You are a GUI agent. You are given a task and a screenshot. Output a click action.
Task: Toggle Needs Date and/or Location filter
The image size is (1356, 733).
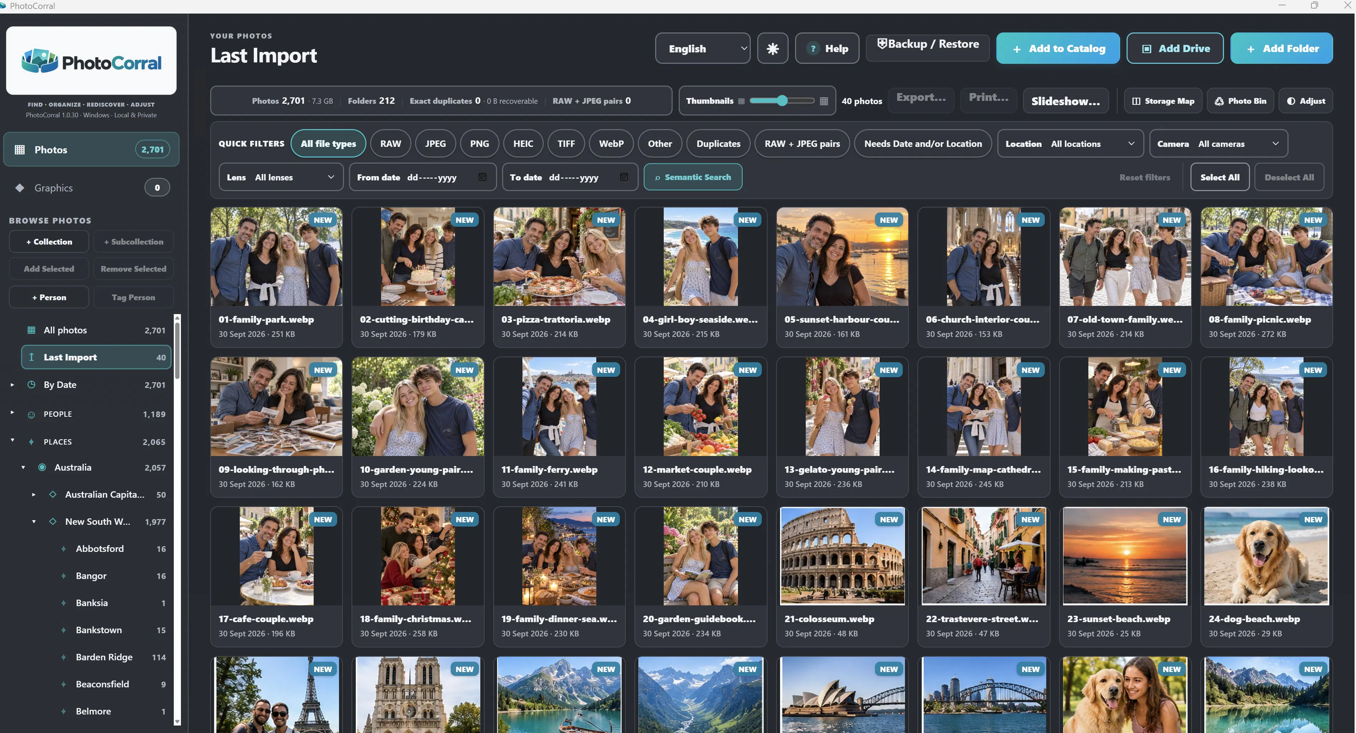[x=923, y=144]
